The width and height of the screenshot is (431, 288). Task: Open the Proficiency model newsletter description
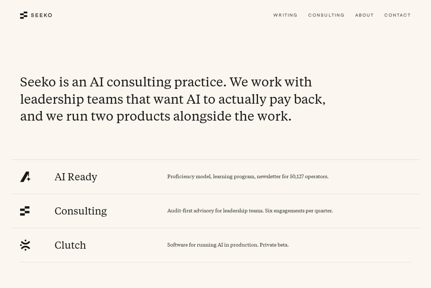tap(248, 177)
